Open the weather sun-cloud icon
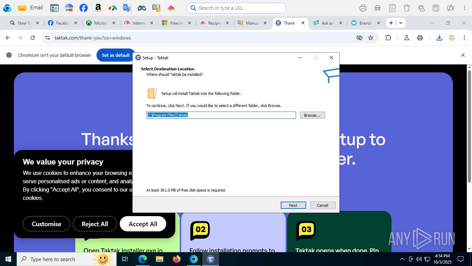 tap(421, 8)
